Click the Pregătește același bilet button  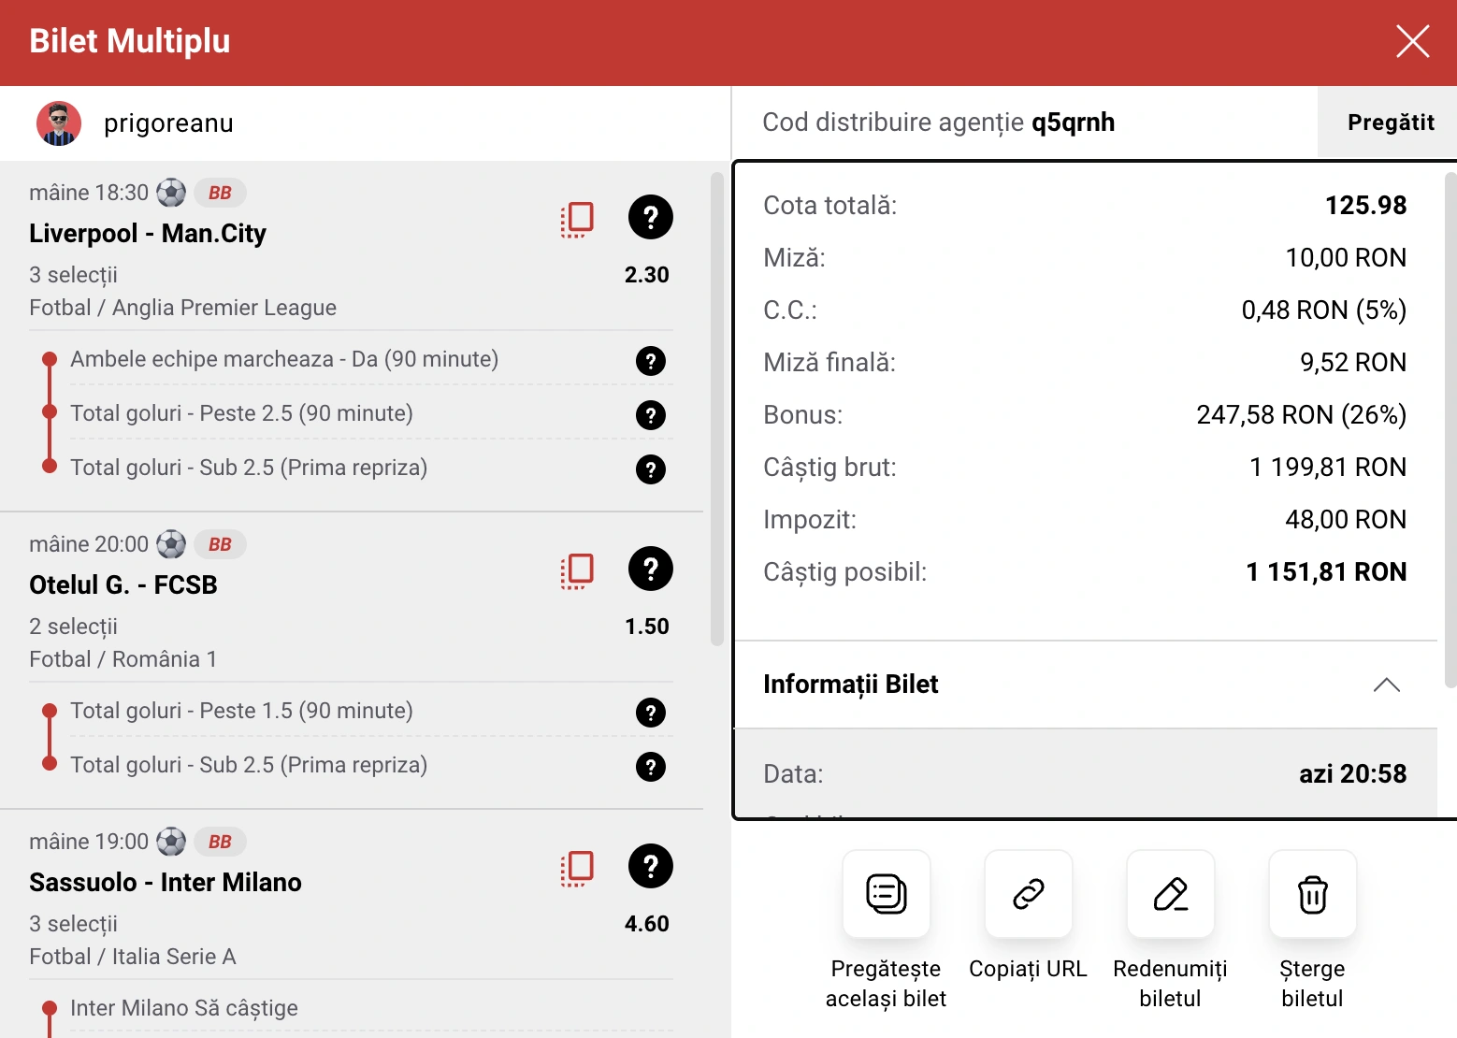click(x=886, y=894)
